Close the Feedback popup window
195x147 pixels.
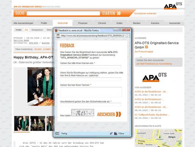click(x=126, y=30)
